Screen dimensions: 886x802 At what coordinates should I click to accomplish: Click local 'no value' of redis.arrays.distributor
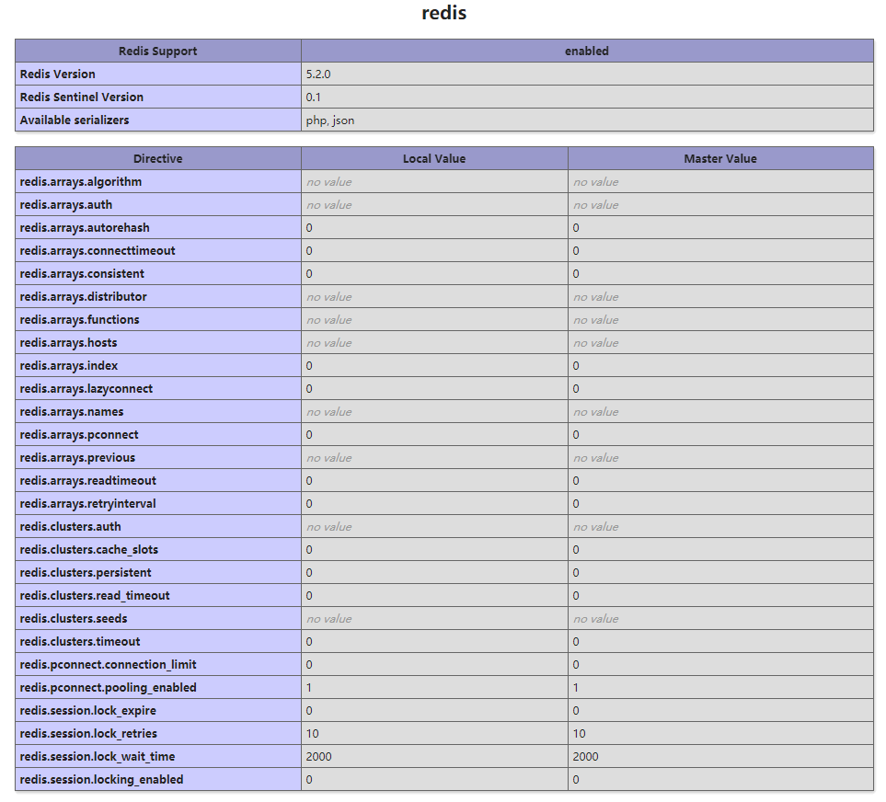coord(328,297)
